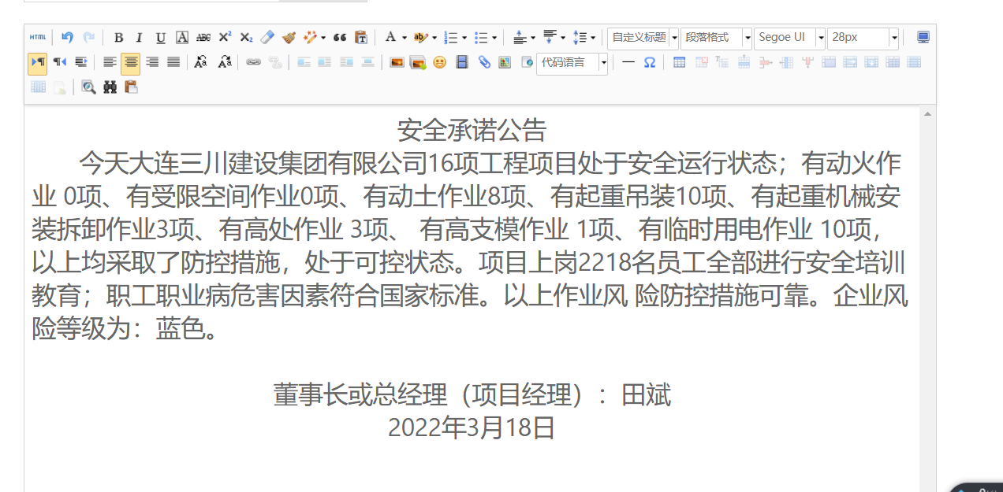The height and width of the screenshot is (492, 1003).
Task: Switch to HTML source view
Action: tap(37, 37)
